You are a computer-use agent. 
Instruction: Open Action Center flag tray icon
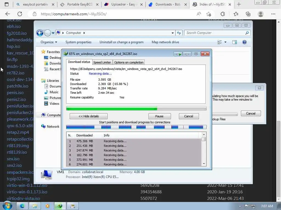pos(247,206)
